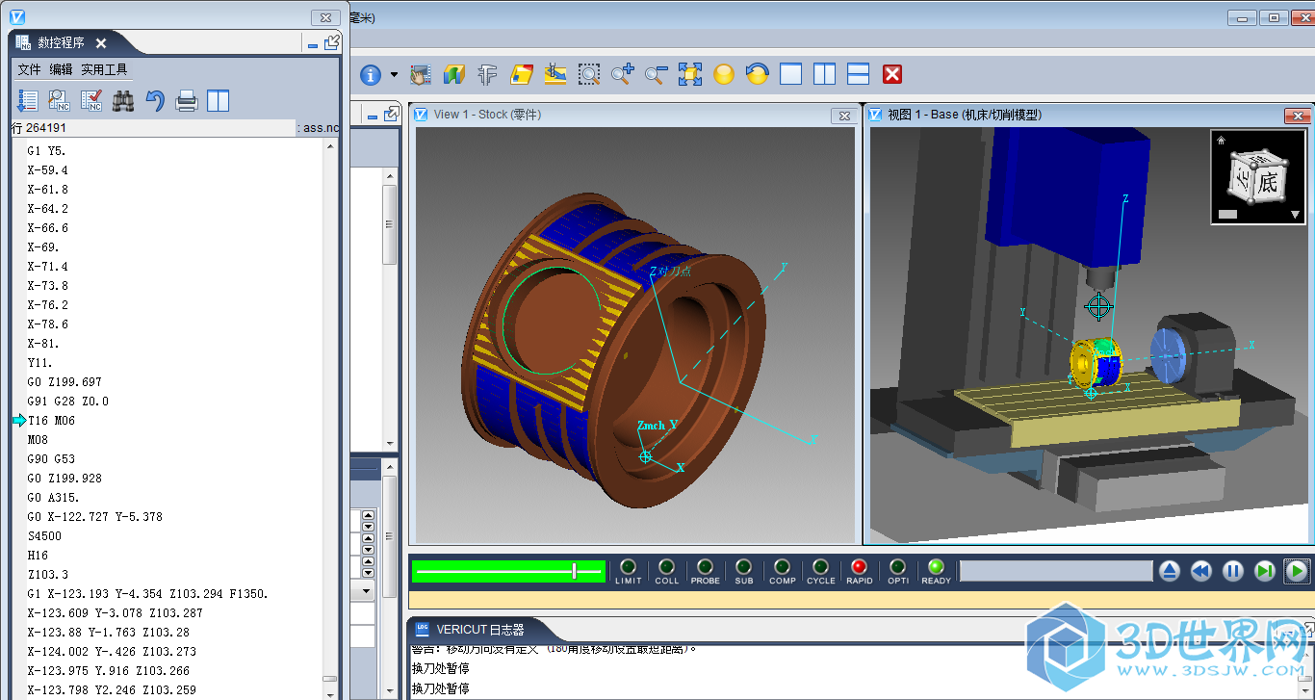The width and height of the screenshot is (1315, 700).
Task: Select the T16 M06 line in NC program
Action: [x=52, y=421]
